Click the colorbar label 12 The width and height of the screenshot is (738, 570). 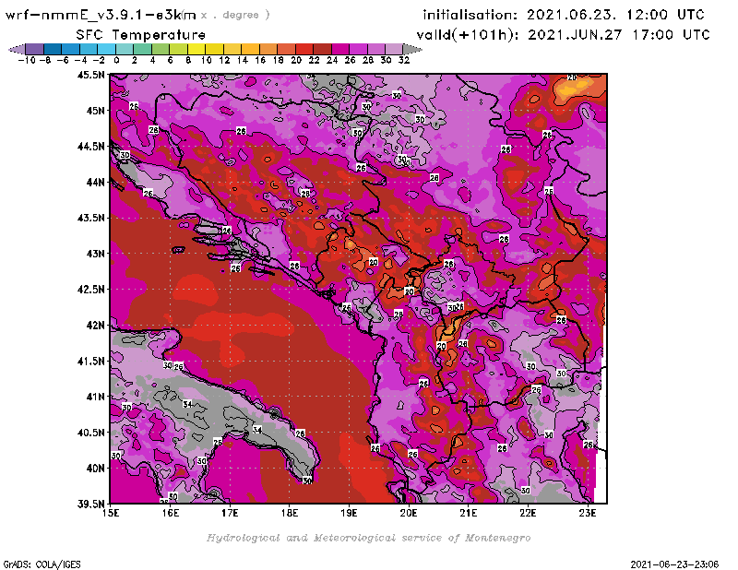[x=224, y=61]
